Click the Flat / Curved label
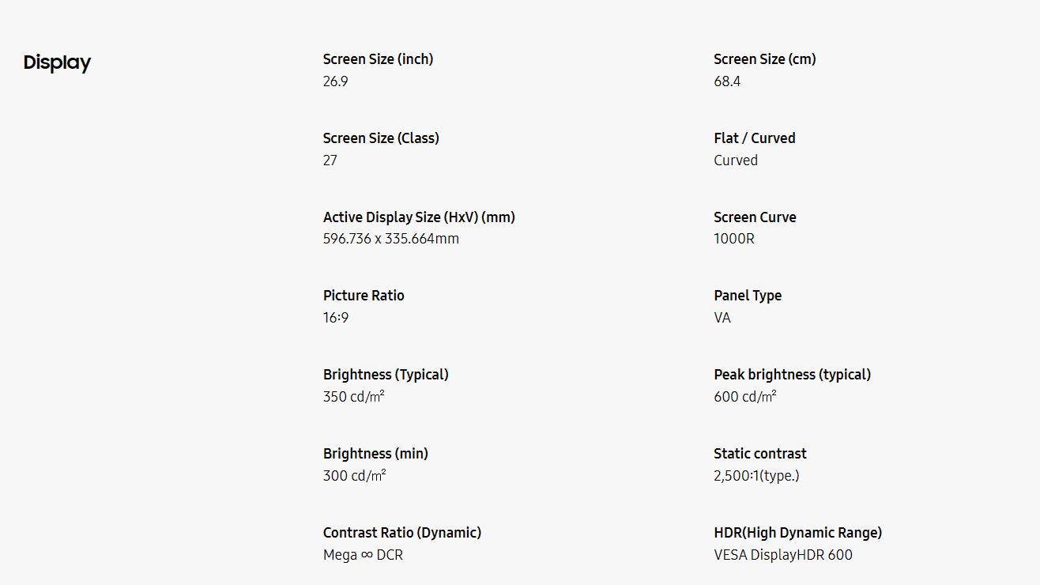 pos(754,138)
